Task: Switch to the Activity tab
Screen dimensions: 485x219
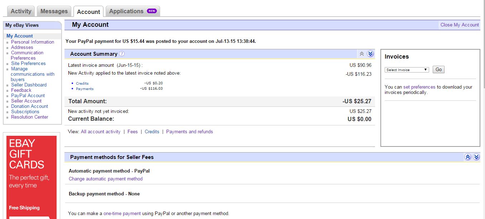Action: coord(21,11)
